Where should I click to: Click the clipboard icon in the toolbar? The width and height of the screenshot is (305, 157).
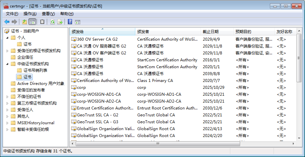click(42, 22)
